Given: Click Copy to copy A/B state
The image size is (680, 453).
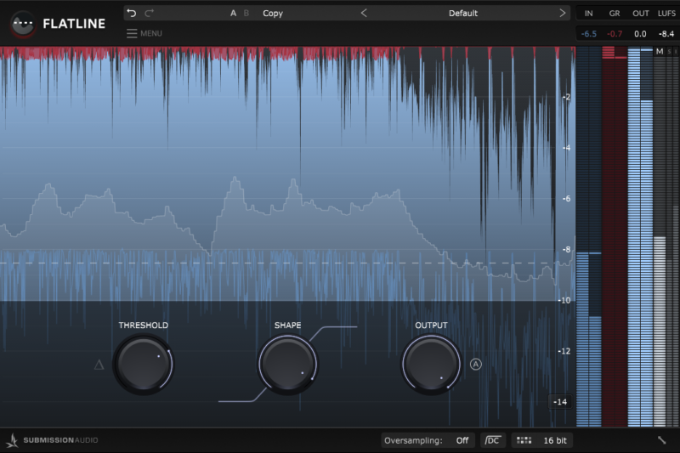Looking at the screenshot, I should (273, 13).
